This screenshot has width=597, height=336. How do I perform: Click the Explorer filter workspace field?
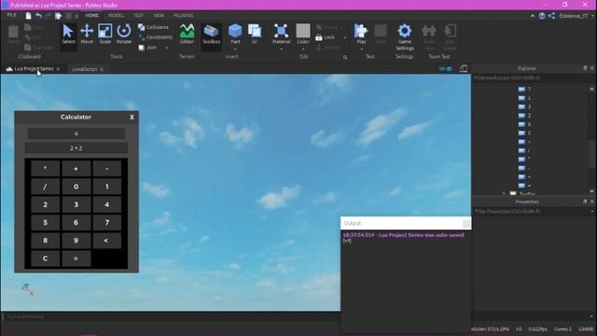(x=531, y=77)
